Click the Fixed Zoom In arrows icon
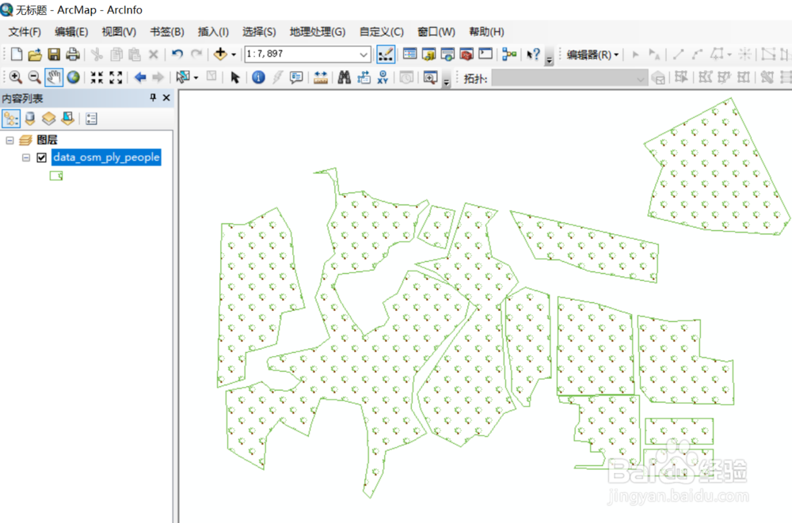The image size is (792, 523). (97, 78)
